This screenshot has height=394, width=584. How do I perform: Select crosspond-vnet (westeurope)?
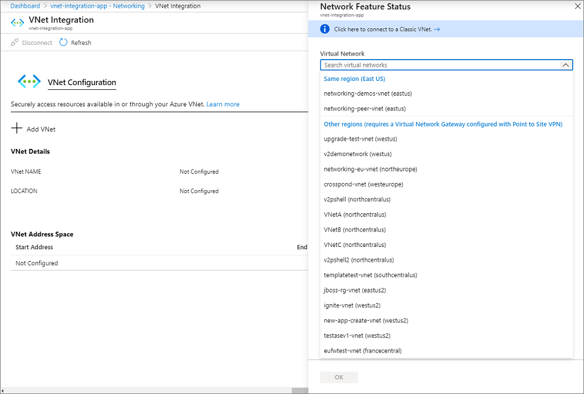[446, 184]
